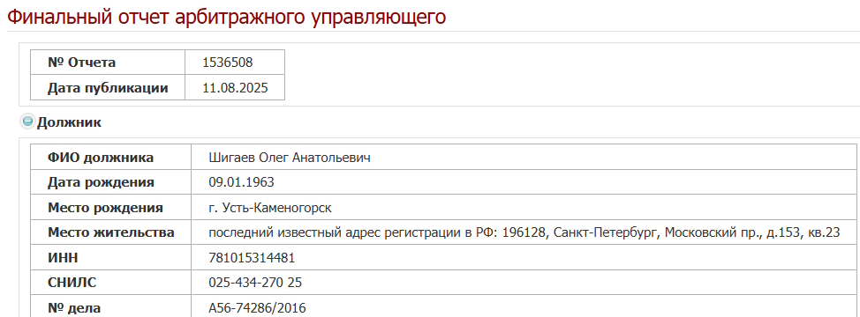Collapse the Должник section icon
The height and width of the screenshot is (317, 860).
pyautogui.click(x=27, y=122)
